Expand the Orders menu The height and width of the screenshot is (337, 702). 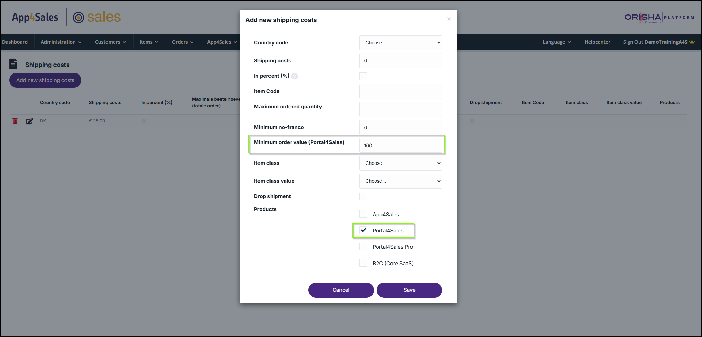[183, 42]
